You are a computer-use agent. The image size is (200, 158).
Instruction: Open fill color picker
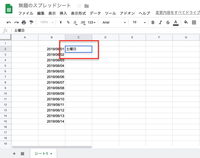[x=186, y=22]
